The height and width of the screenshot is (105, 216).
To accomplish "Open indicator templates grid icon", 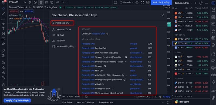I will pyautogui.click(x=46, y=2).
